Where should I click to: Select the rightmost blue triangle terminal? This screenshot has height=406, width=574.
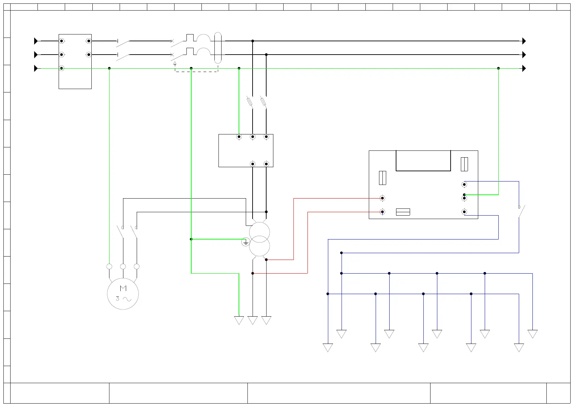(532, 334)
